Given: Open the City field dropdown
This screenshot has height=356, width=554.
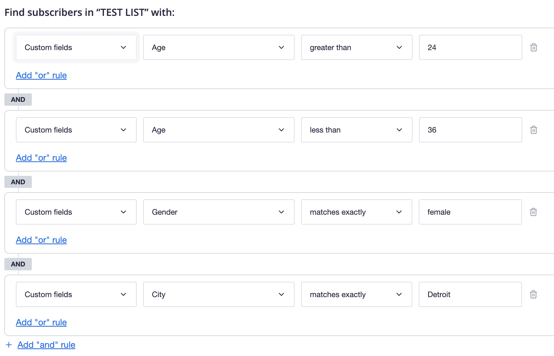Looking at the screenshot, I should (x=219, y=294).
